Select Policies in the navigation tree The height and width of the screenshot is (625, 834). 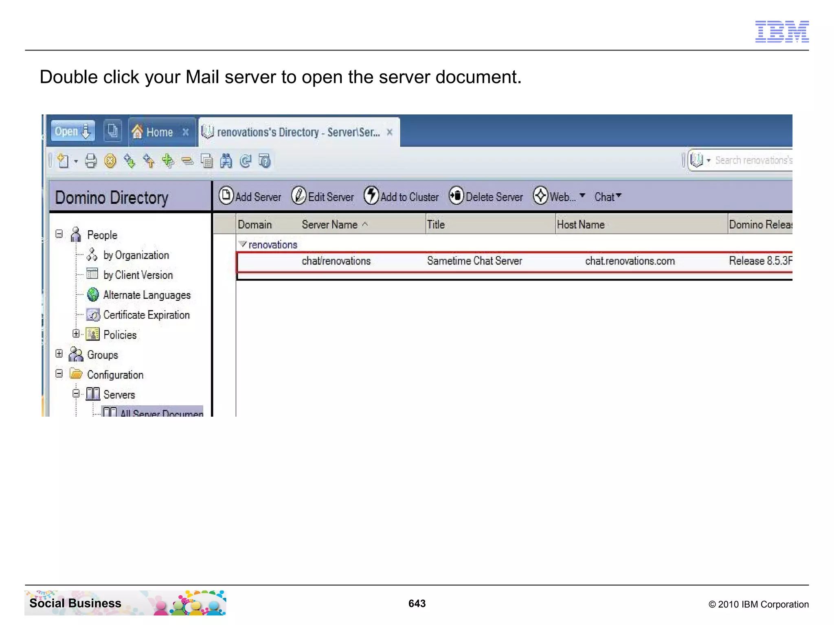[120, 335]
